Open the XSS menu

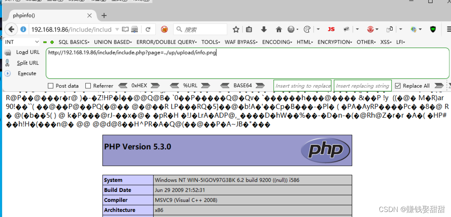[386, 42]
